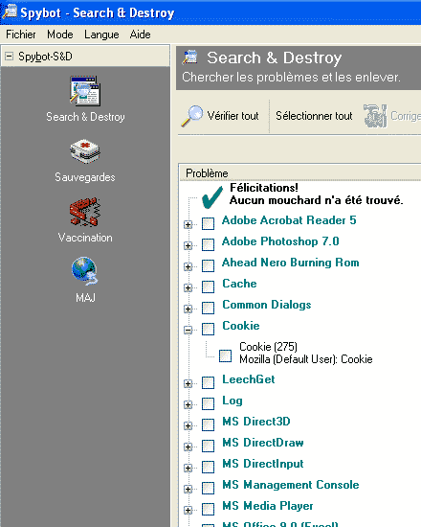This screenshot has height=527, width=421.
Task: Expand the Adobe Photoshop 7.0 node
Action: pyautogui.click(x=188, y=245)
